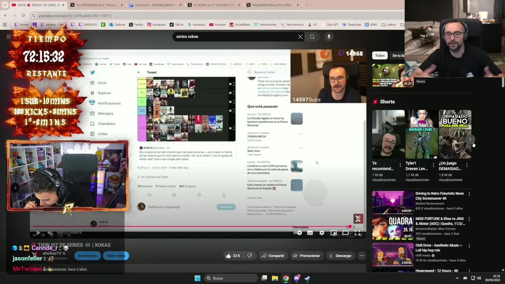Open the Knoweats bookmark

[196, 24]
